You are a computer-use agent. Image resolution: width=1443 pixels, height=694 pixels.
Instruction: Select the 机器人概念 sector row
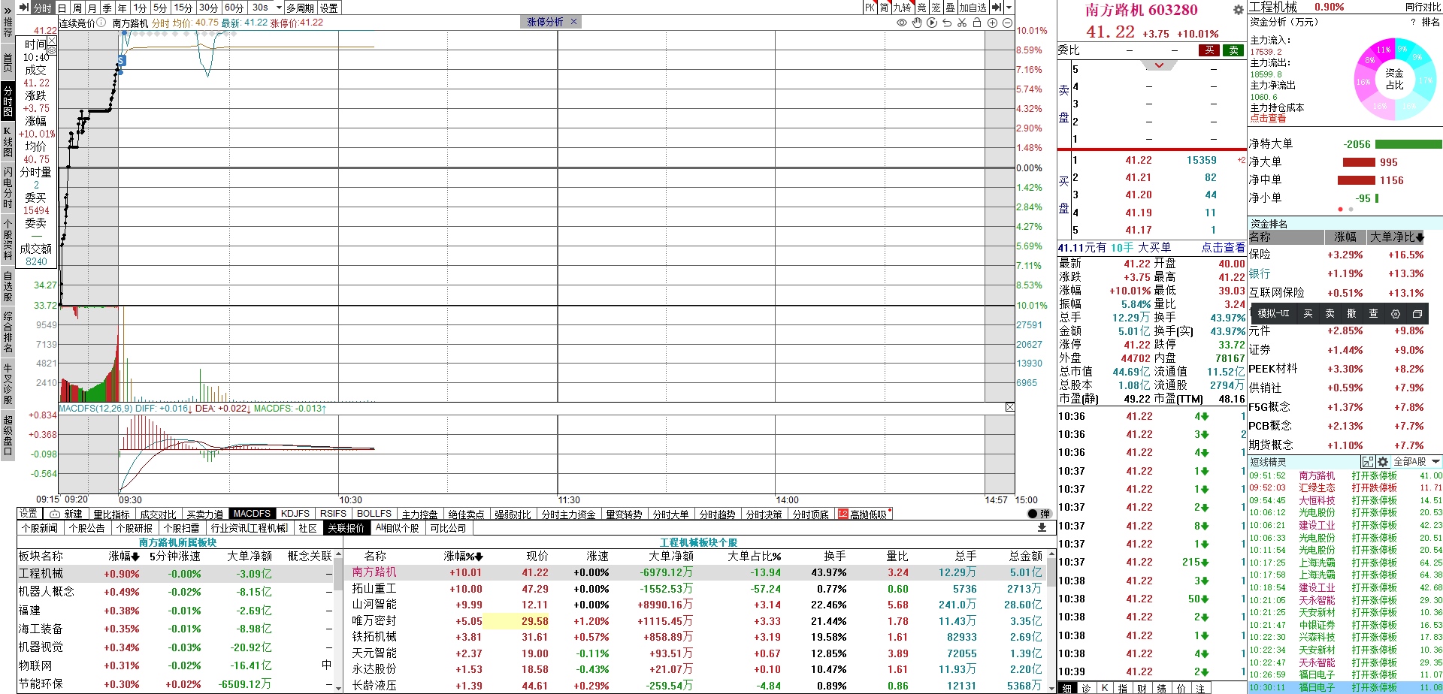coord(175,592)
